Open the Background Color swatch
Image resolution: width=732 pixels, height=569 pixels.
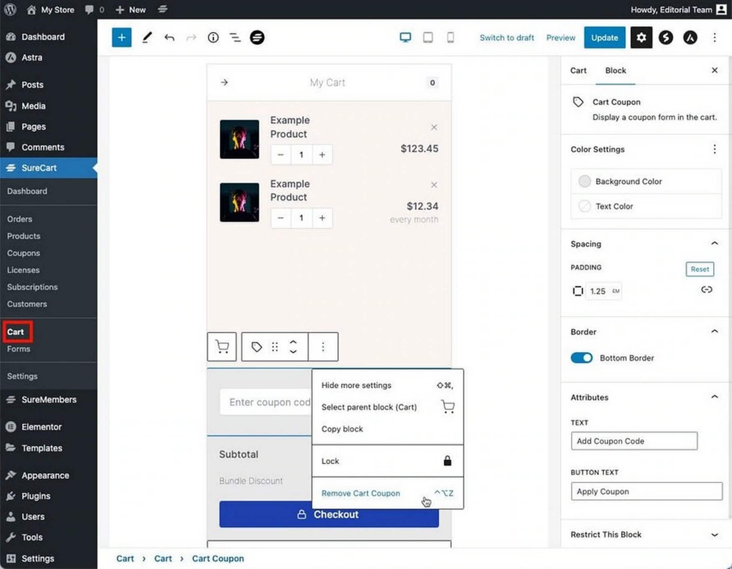(584, 182)
